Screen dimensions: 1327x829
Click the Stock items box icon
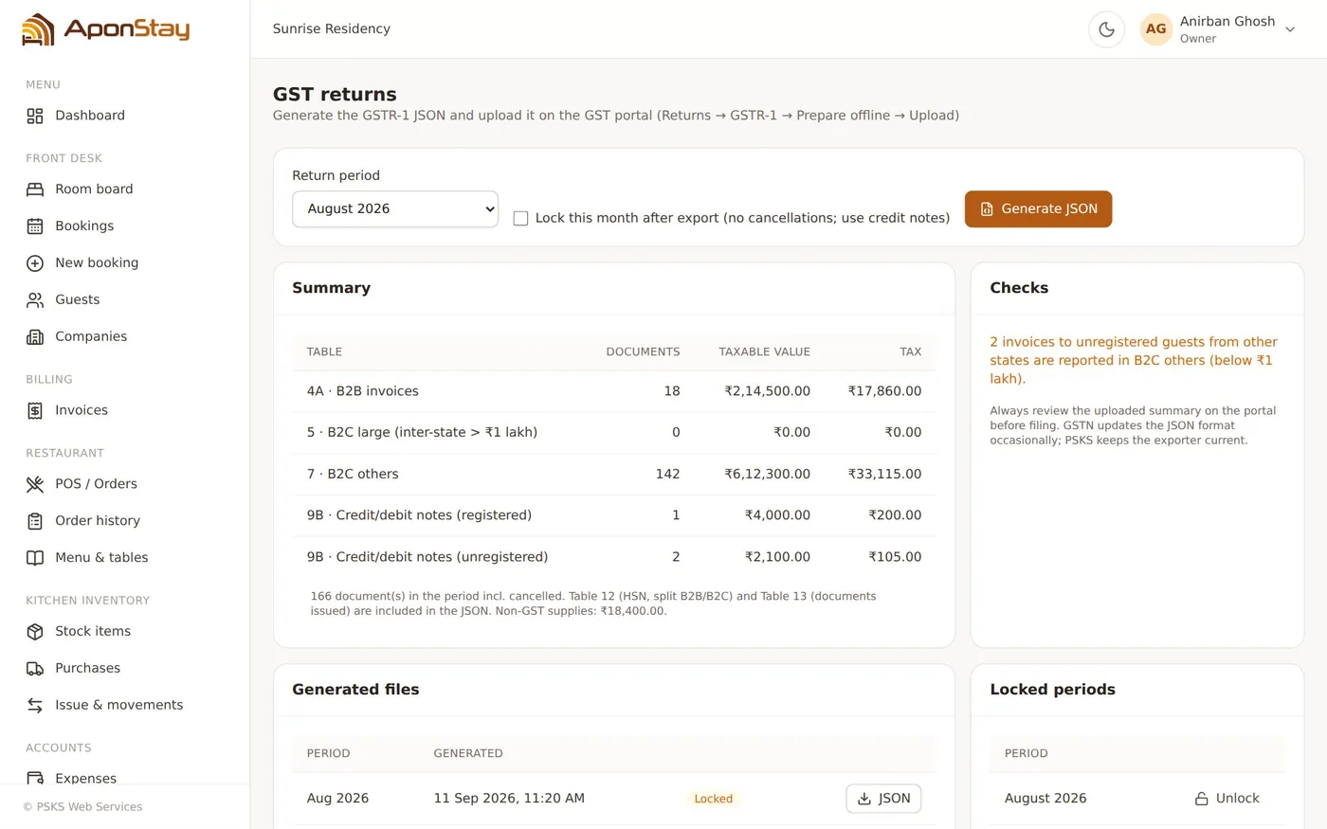(x=35, y=632)
